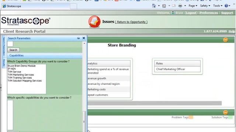The height and width of the screenshot is (132, 236).
Task: Click the Analytics list header
Action: point(109,63)
